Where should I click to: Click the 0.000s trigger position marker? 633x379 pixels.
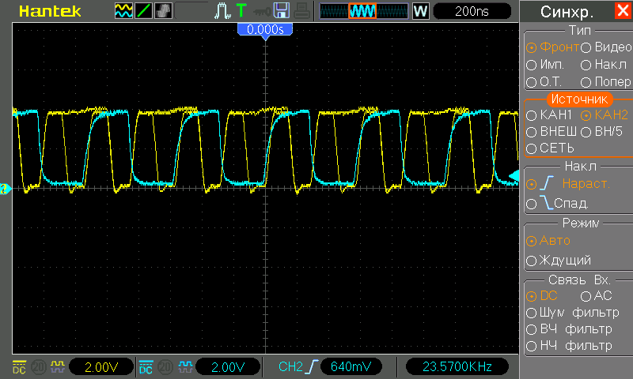point(265,29)
